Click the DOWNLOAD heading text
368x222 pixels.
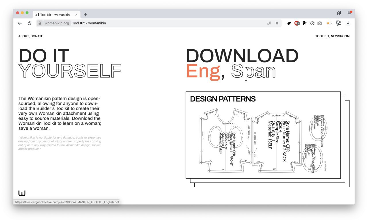coord(242,56)
